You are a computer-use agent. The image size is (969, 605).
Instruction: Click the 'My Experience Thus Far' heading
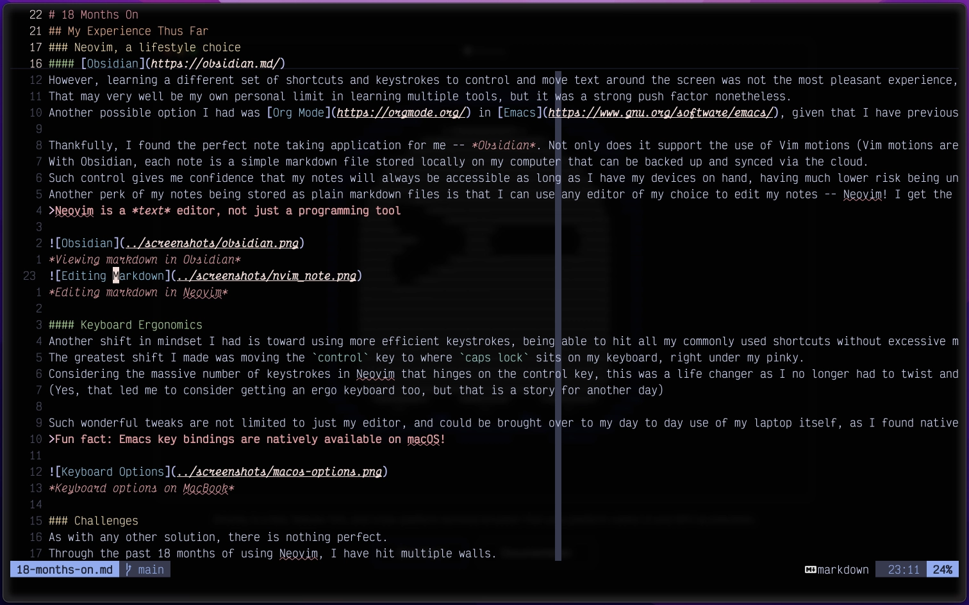pyautogui.click(x=129, y=31)
